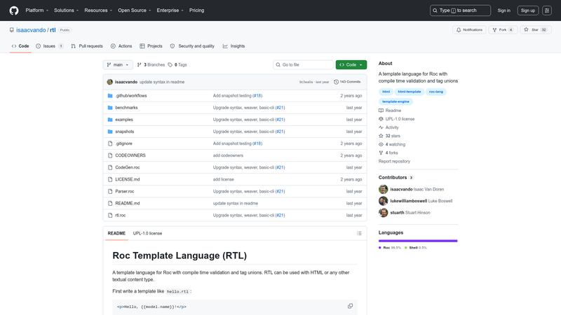This screenshot has width=561, height=315.
Task: Click isaacvando's avatar in latest commit row
Action: 110,82
